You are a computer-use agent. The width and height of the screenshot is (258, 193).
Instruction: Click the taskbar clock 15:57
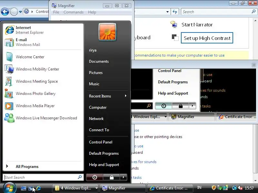[249, 188]
